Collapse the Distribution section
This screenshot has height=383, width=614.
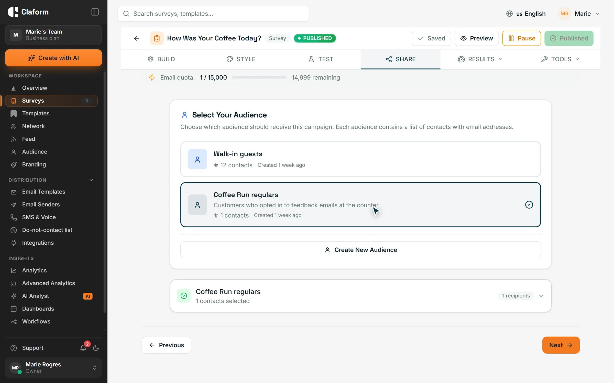pos(91,180)
